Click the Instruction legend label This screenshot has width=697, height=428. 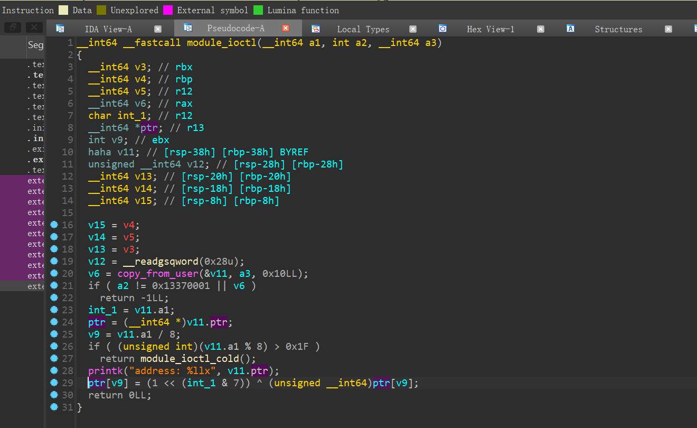(28, 10)
